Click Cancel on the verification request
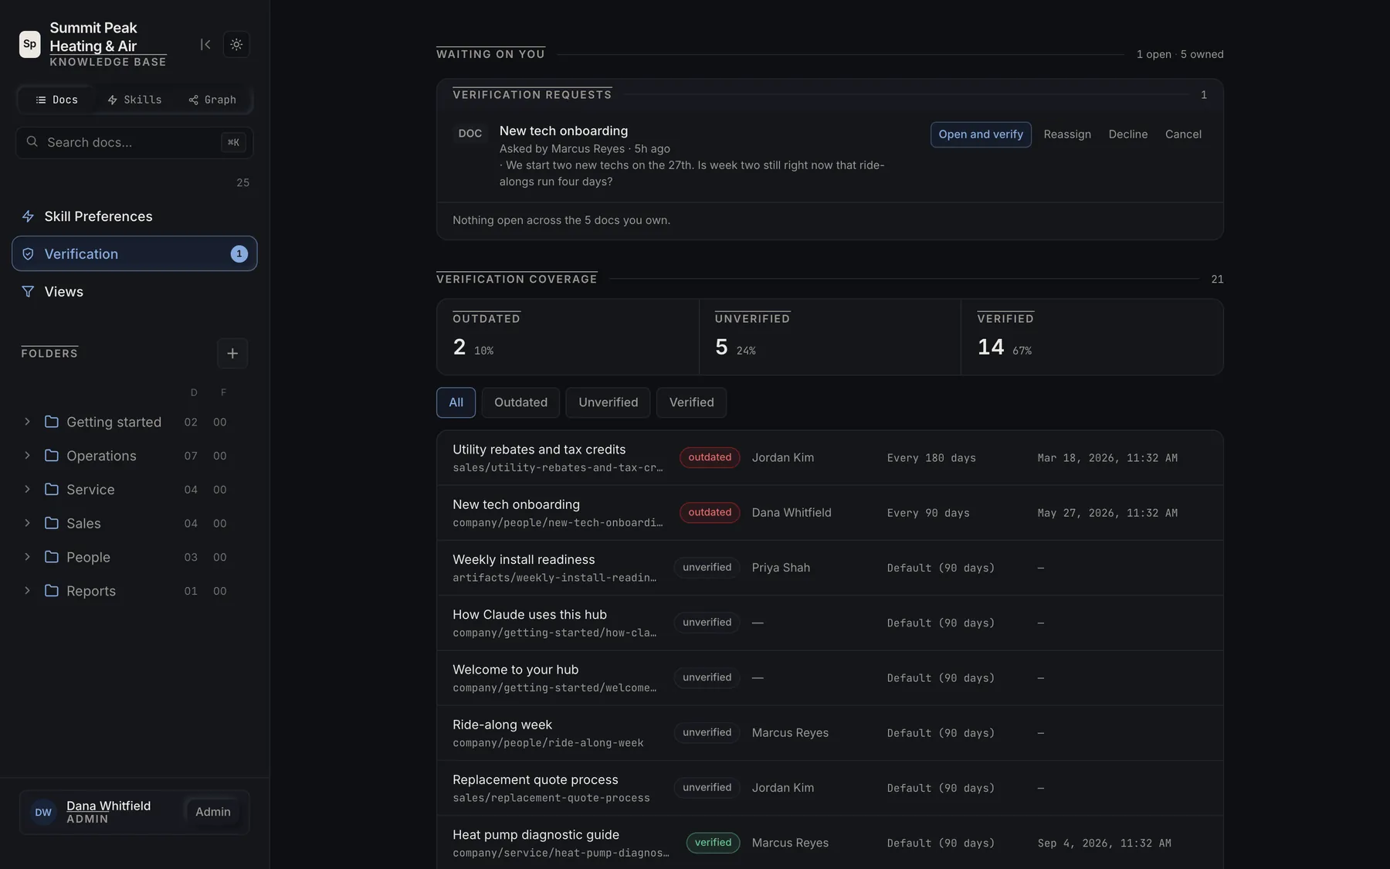This screenshot has width=1390, height=869. coord(1183,134)
